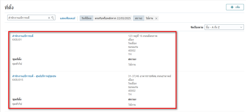Click the ใช้งาน filter value text
Image resolution: width=246 pixels, height=112 pixels.
point(149,18)
